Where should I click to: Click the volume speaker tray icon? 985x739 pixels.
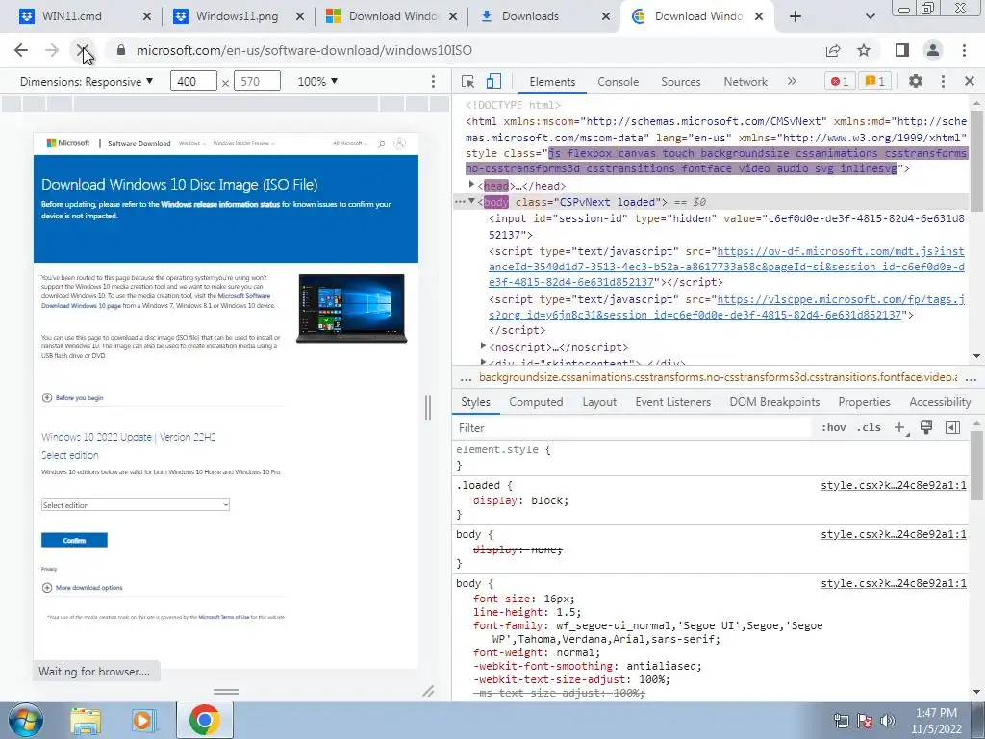point(888,721)
